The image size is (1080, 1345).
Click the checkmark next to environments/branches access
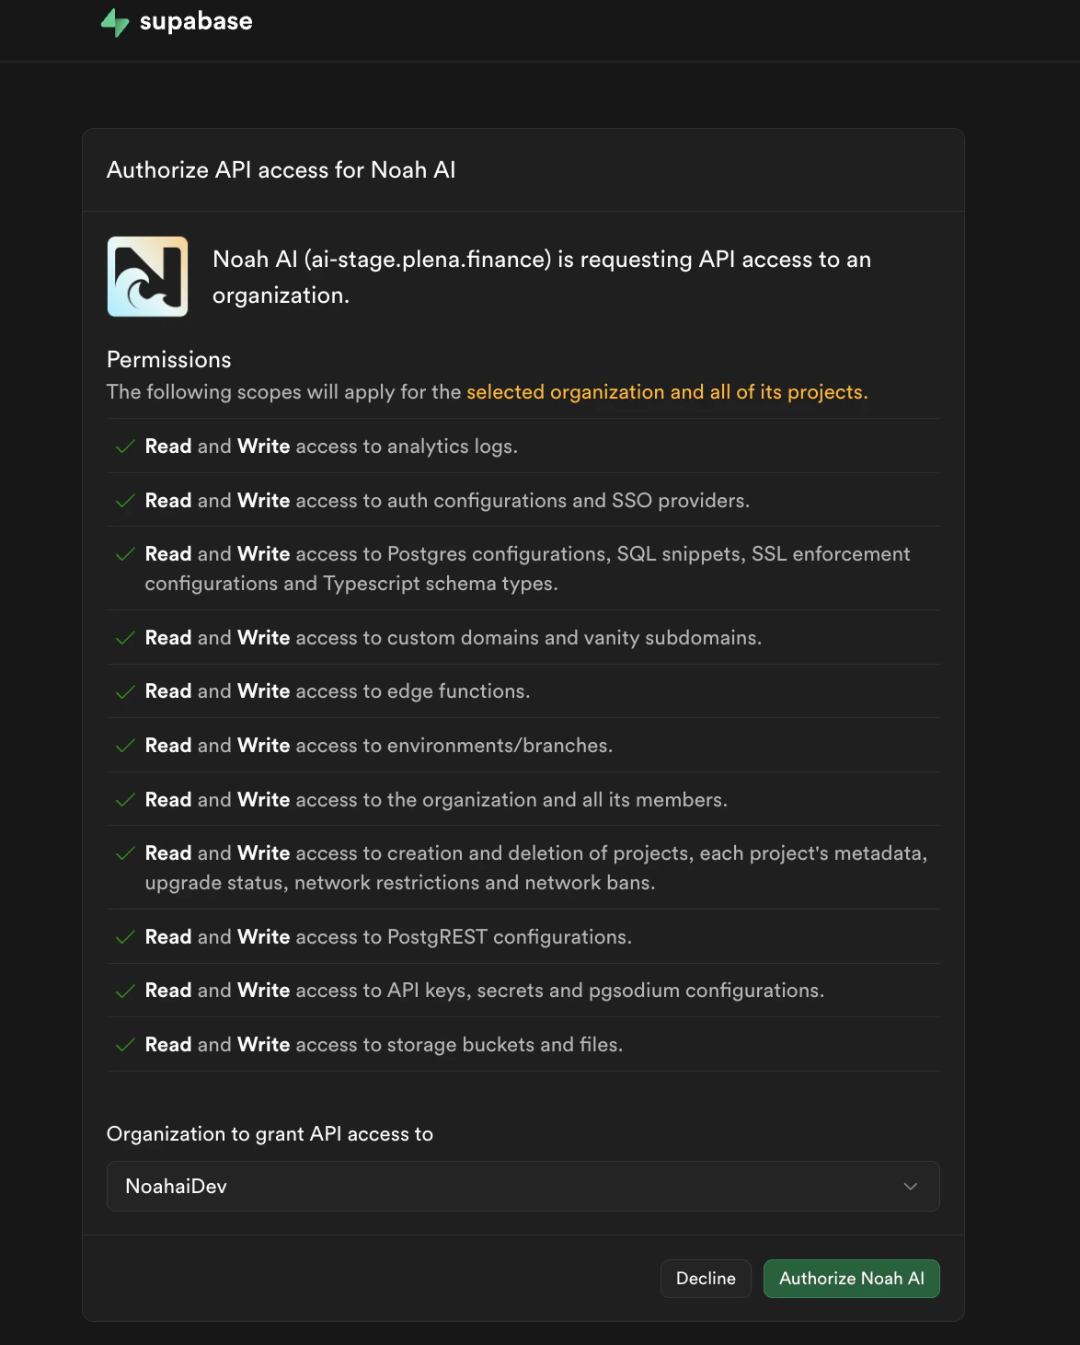(124, 745)
